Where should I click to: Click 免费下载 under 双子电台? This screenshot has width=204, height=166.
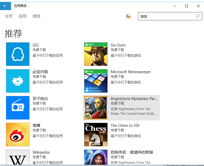[x=39, y=103]
